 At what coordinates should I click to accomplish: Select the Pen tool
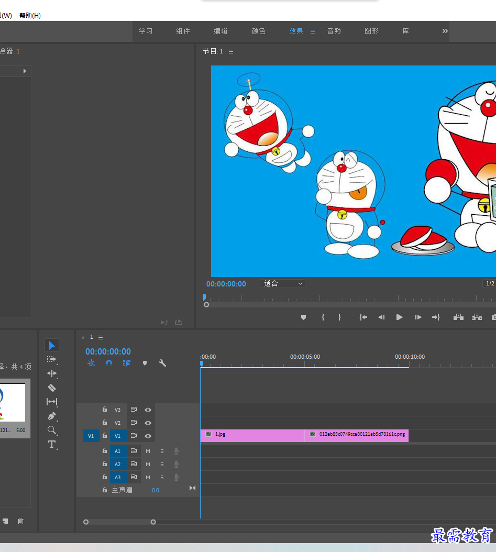(x=52, y=416)
